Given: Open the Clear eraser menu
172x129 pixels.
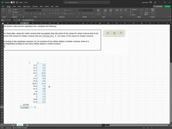Looking at the screenshot, I should (x=133, y=15).
